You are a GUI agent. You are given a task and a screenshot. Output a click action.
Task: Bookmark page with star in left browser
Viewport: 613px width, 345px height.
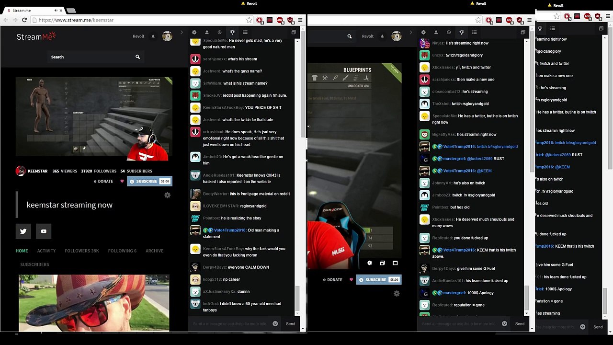[x=249, y=20]
